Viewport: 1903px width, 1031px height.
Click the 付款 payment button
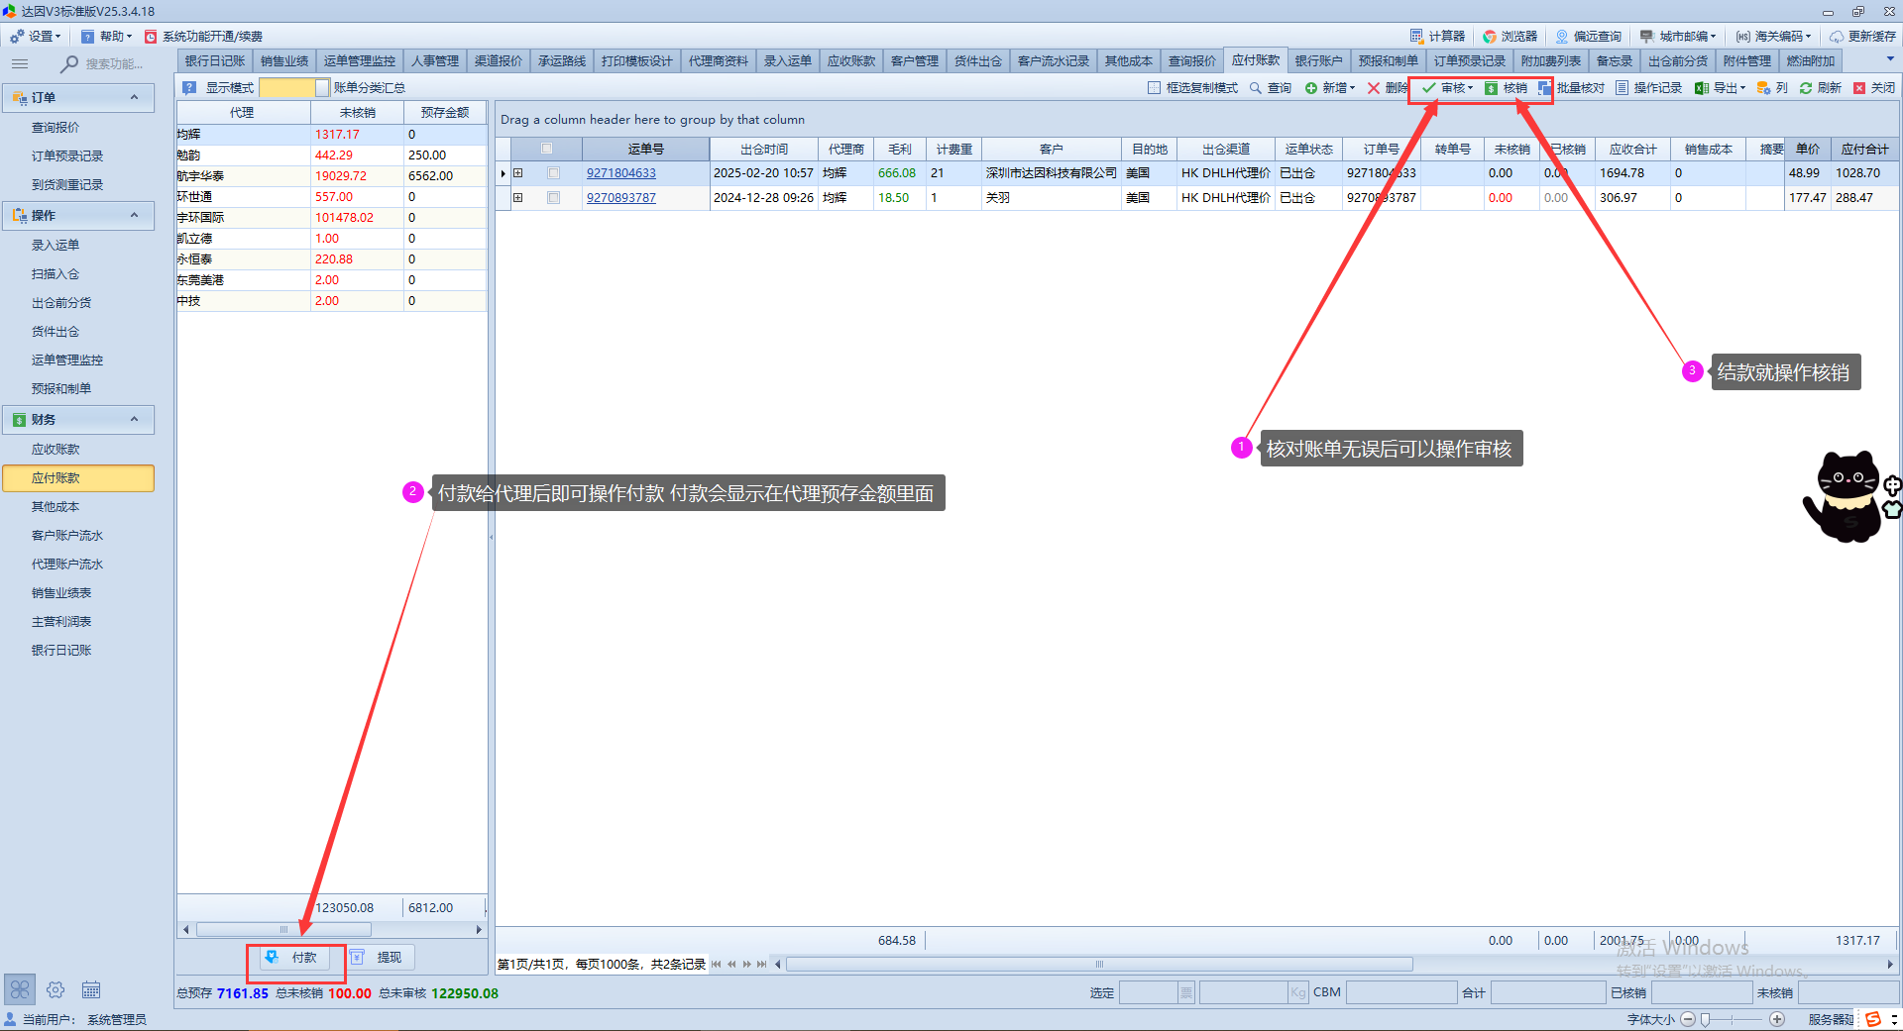294,958
